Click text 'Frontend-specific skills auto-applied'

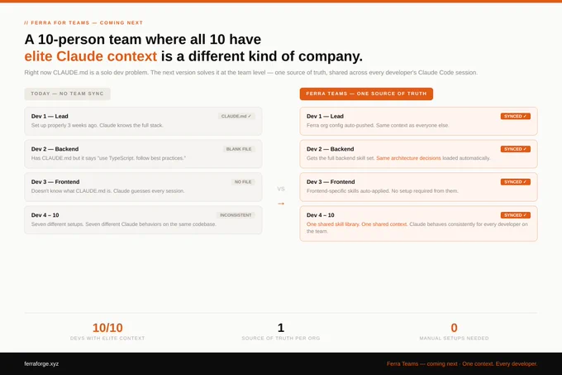pos(348,191)
